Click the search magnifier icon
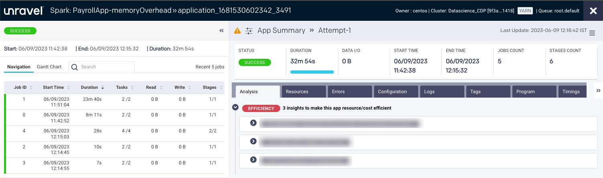The height and width of the screenshot is (178, 603). (74, 67)
